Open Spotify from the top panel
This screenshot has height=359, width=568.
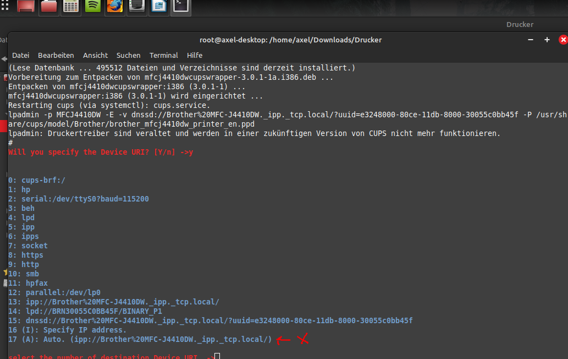coord(93,6)
